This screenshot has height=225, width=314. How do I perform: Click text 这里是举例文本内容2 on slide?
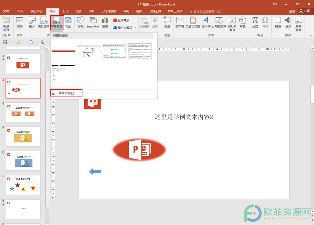tap(184, 117)
